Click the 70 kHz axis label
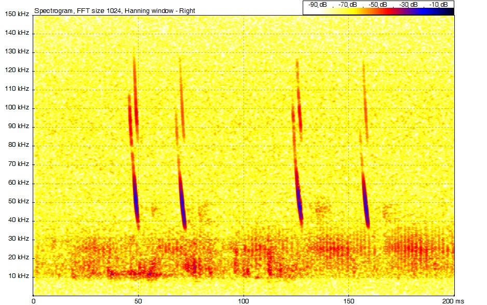487x305 pixels. [x=18, y=163]
